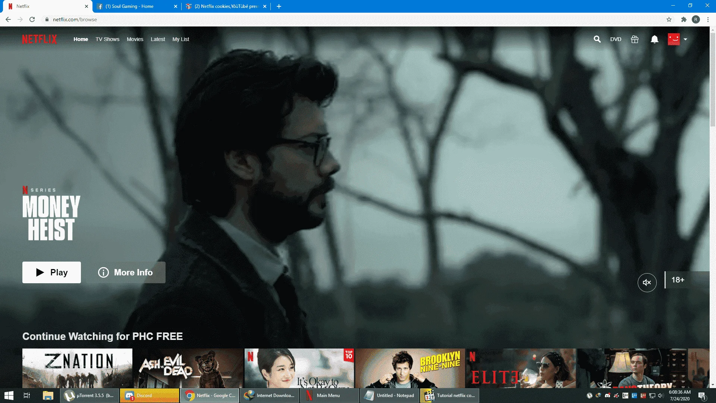Close the Soul Gaming tab
716x403 pixels.
click(176, 6)
